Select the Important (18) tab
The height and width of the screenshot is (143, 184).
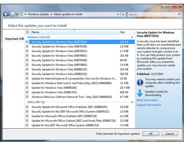click(x=14, y=39)
